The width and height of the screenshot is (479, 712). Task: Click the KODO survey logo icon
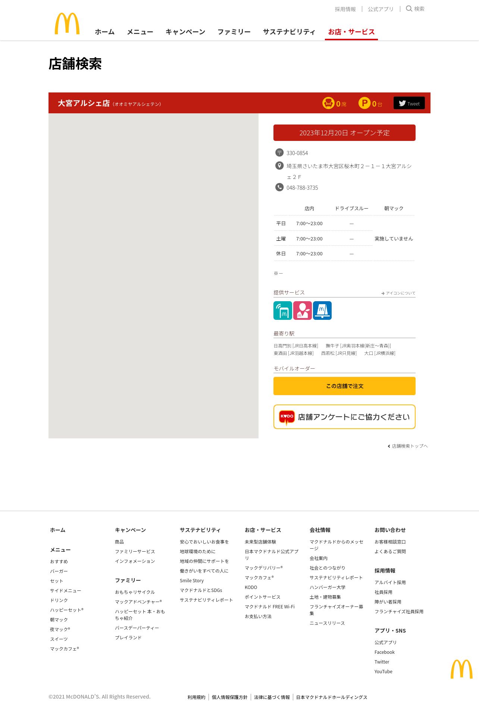click(x=287, y=417)
